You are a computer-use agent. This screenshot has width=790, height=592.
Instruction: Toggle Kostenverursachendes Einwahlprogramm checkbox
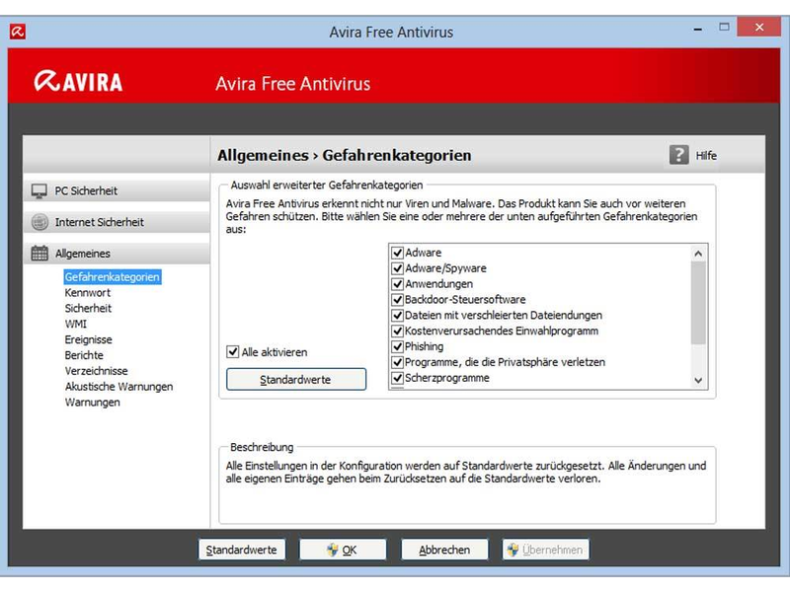point(398,331)
